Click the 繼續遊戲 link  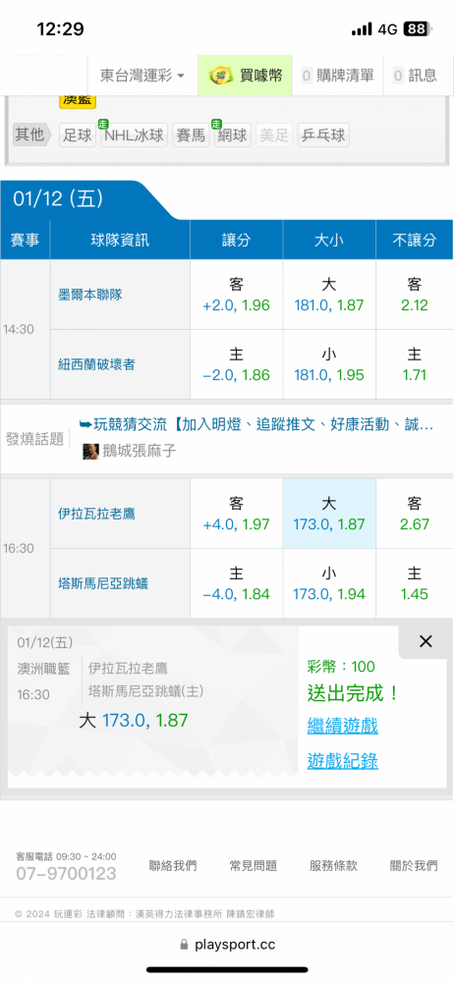342,727
